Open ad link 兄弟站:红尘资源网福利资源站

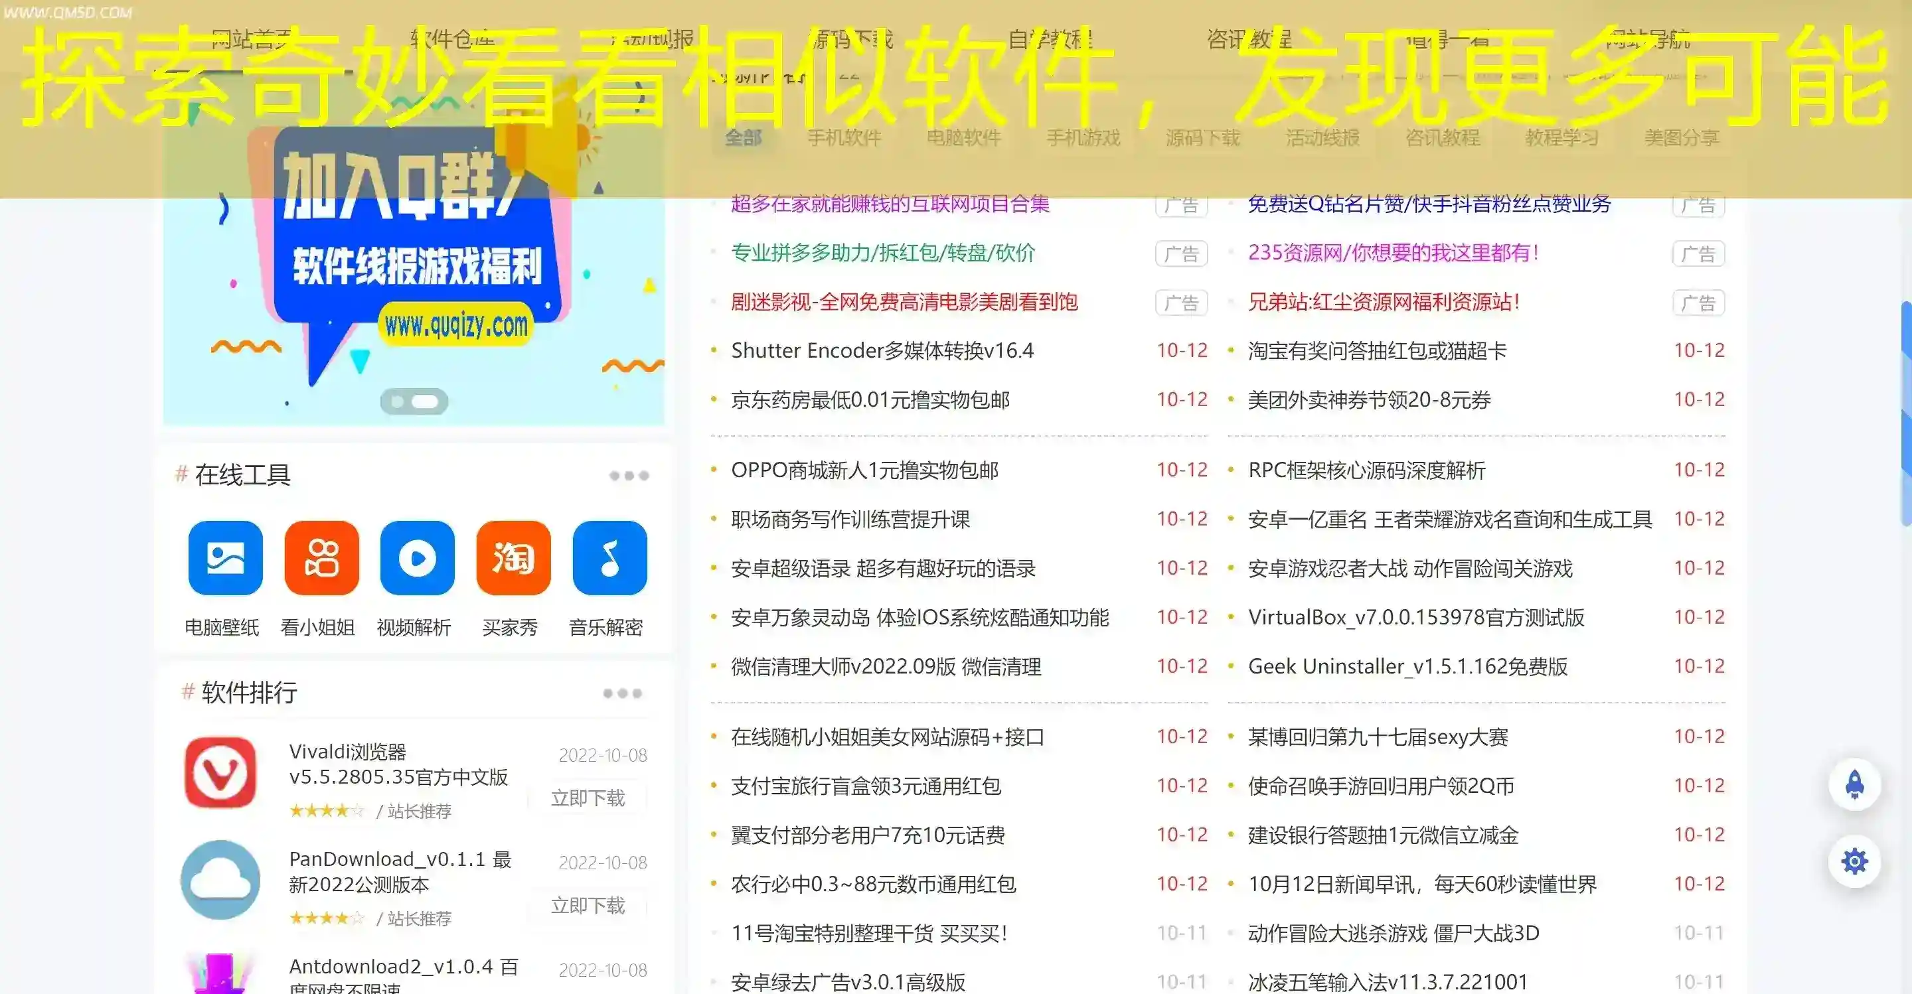1384,302
